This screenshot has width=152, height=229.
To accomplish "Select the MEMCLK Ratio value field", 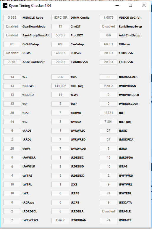I will pyautogui.click(x=12, y=17).
